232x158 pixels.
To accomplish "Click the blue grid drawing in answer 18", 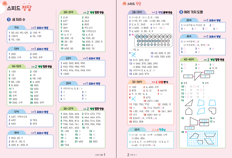I will [203, 138].
